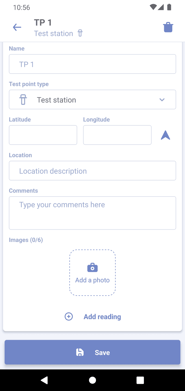Click the Comments text area
Screen dimensions: 185x391
(x=92, y=213)
